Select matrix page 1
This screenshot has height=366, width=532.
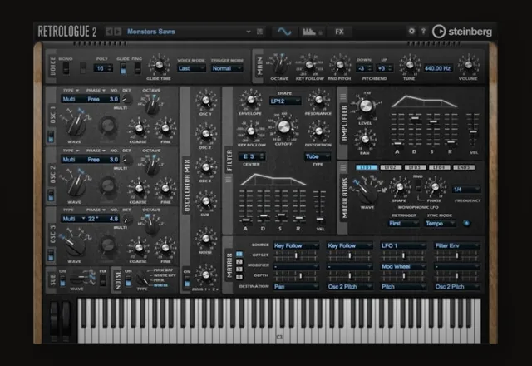[x=239, y=254]
